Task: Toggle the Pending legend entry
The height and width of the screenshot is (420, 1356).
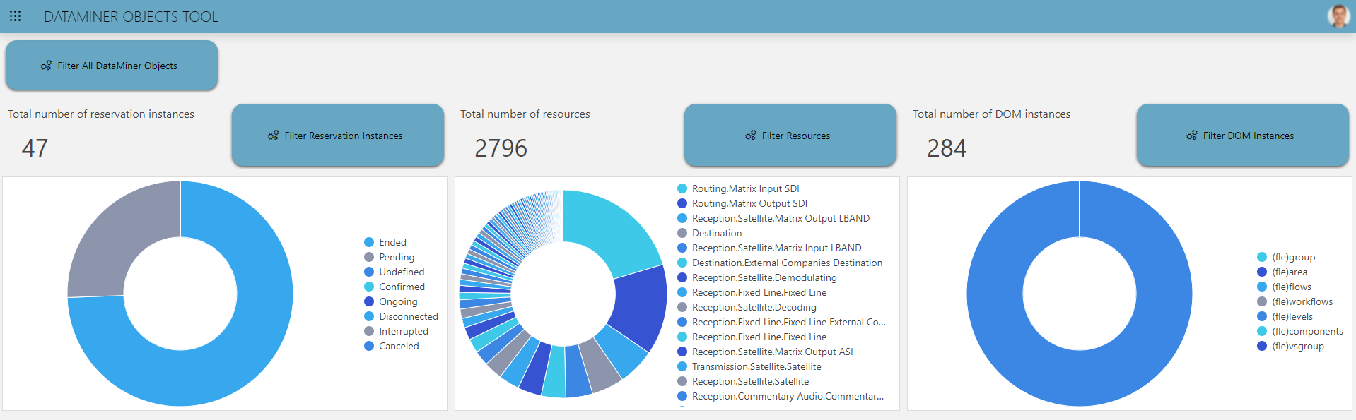Action: (390, 257)
